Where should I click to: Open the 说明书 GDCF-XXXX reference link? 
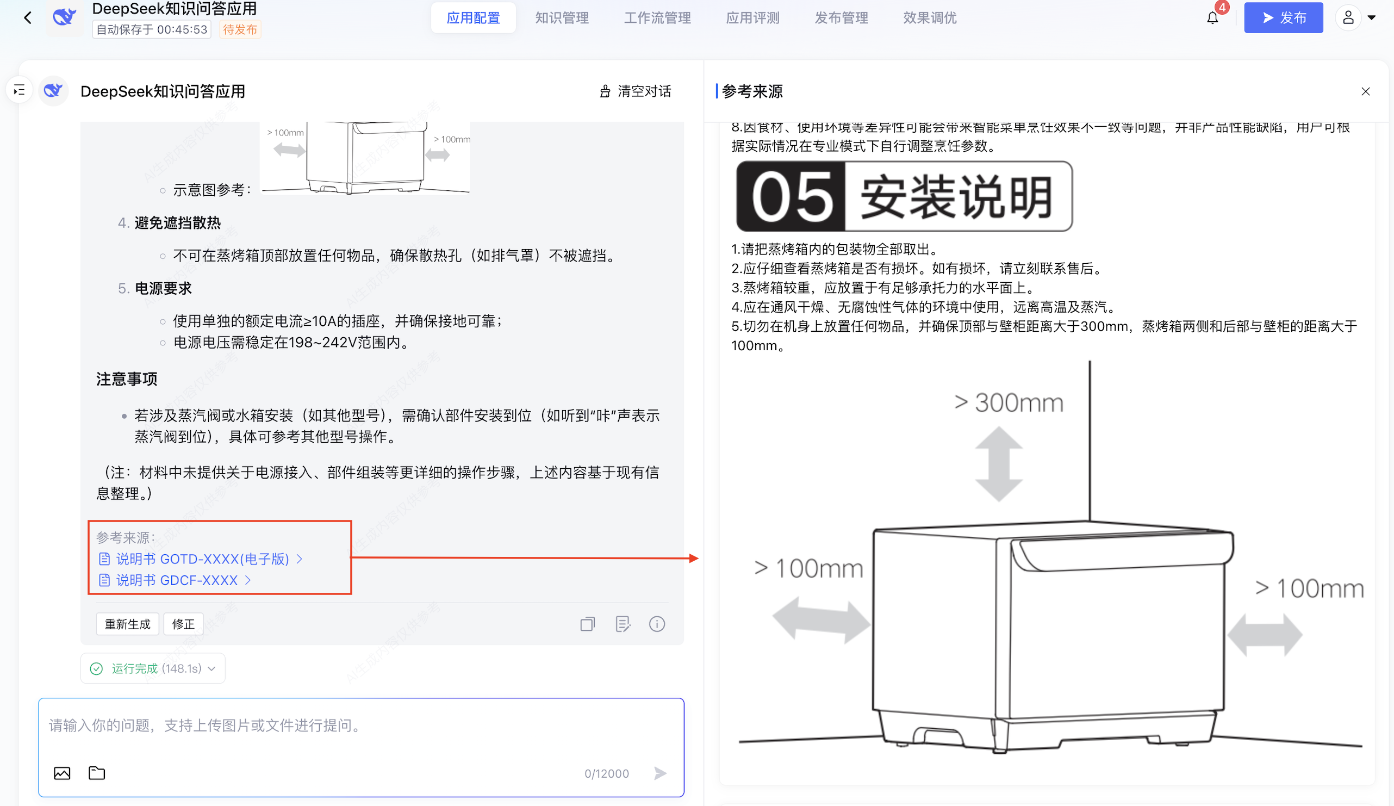(177, 580)
